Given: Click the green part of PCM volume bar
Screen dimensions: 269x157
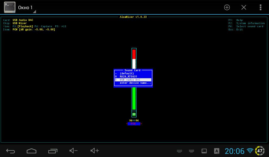Looking at the screenshot, I should [134, 99].
